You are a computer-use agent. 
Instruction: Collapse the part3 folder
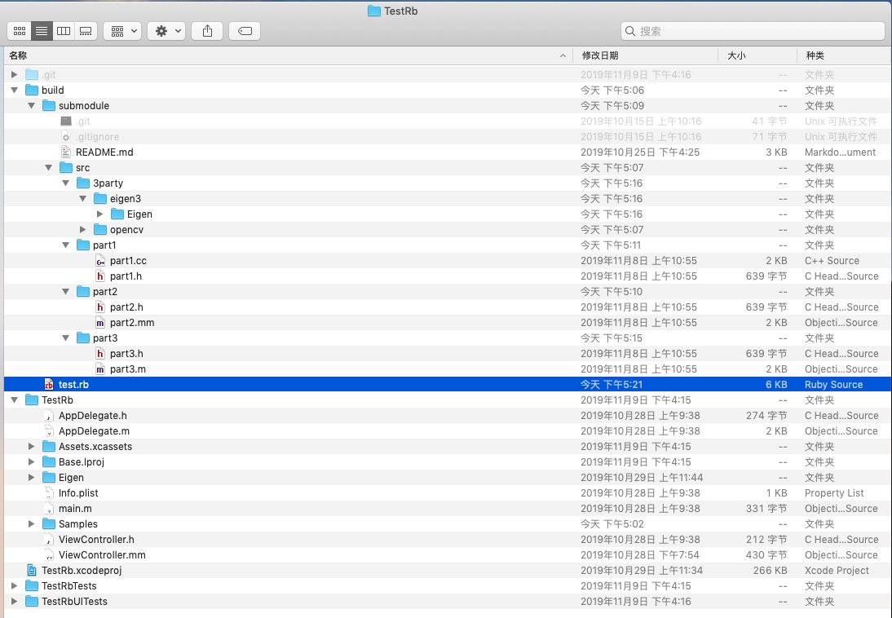tap(65, 338)
